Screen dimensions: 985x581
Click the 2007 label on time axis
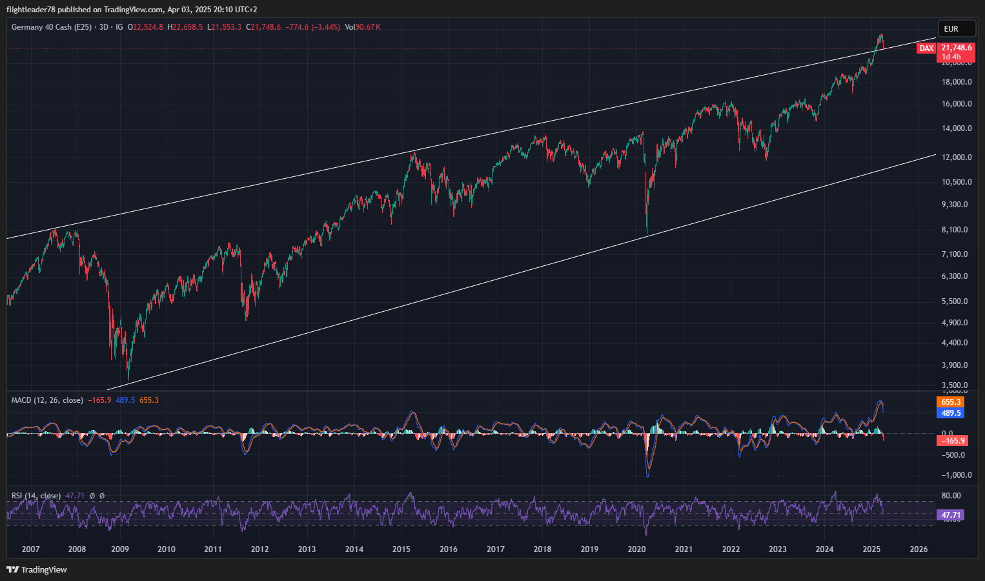click(x=30, y=549)
